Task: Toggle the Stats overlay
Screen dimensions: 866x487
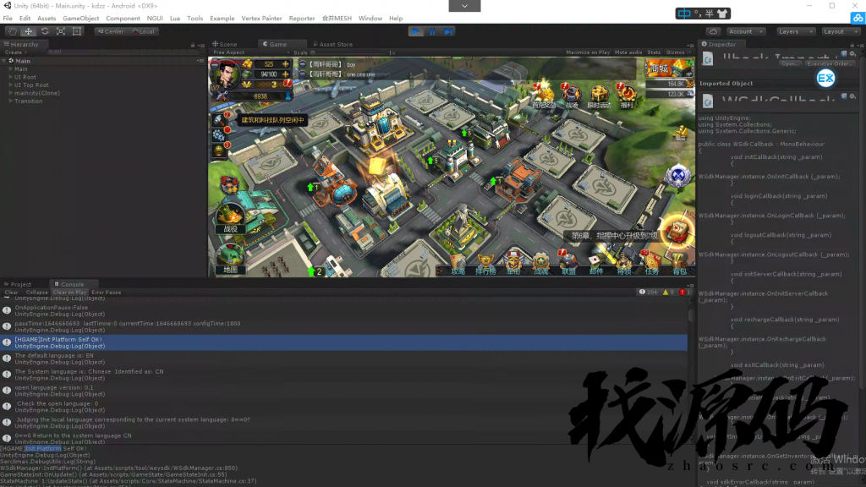Action: pyautogui.click(x=654, y=52)
